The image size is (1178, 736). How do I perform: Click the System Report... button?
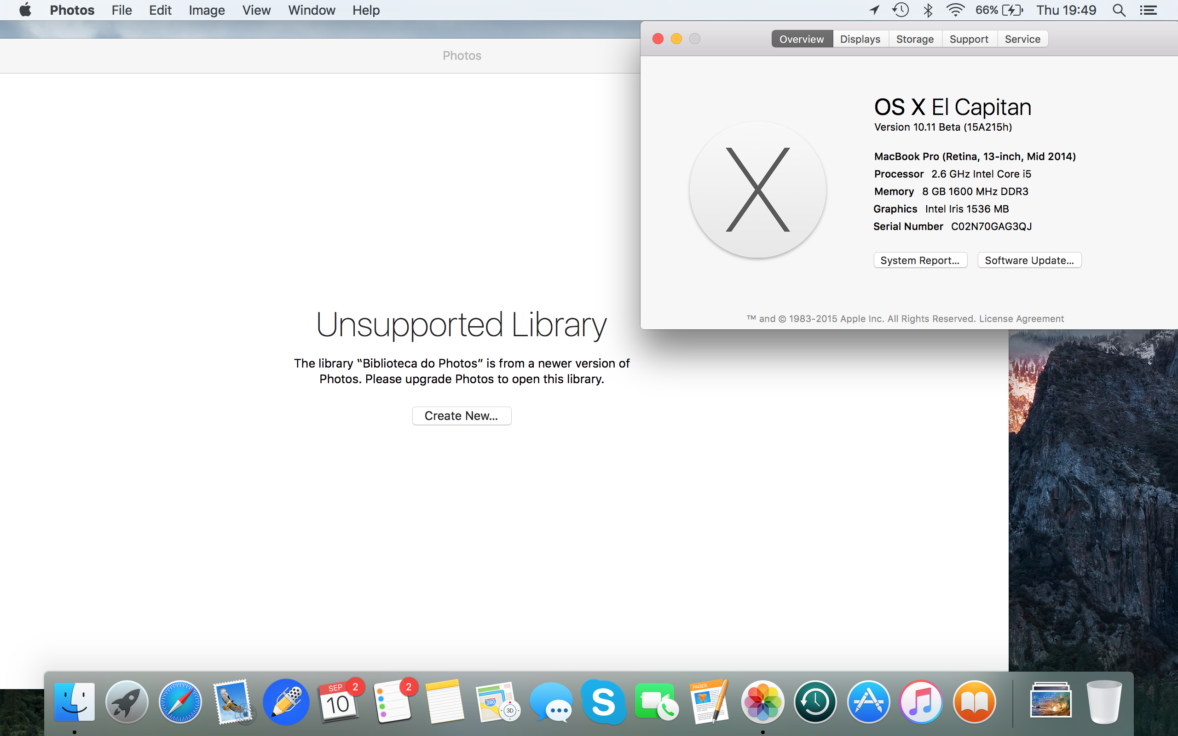point(920,260)
